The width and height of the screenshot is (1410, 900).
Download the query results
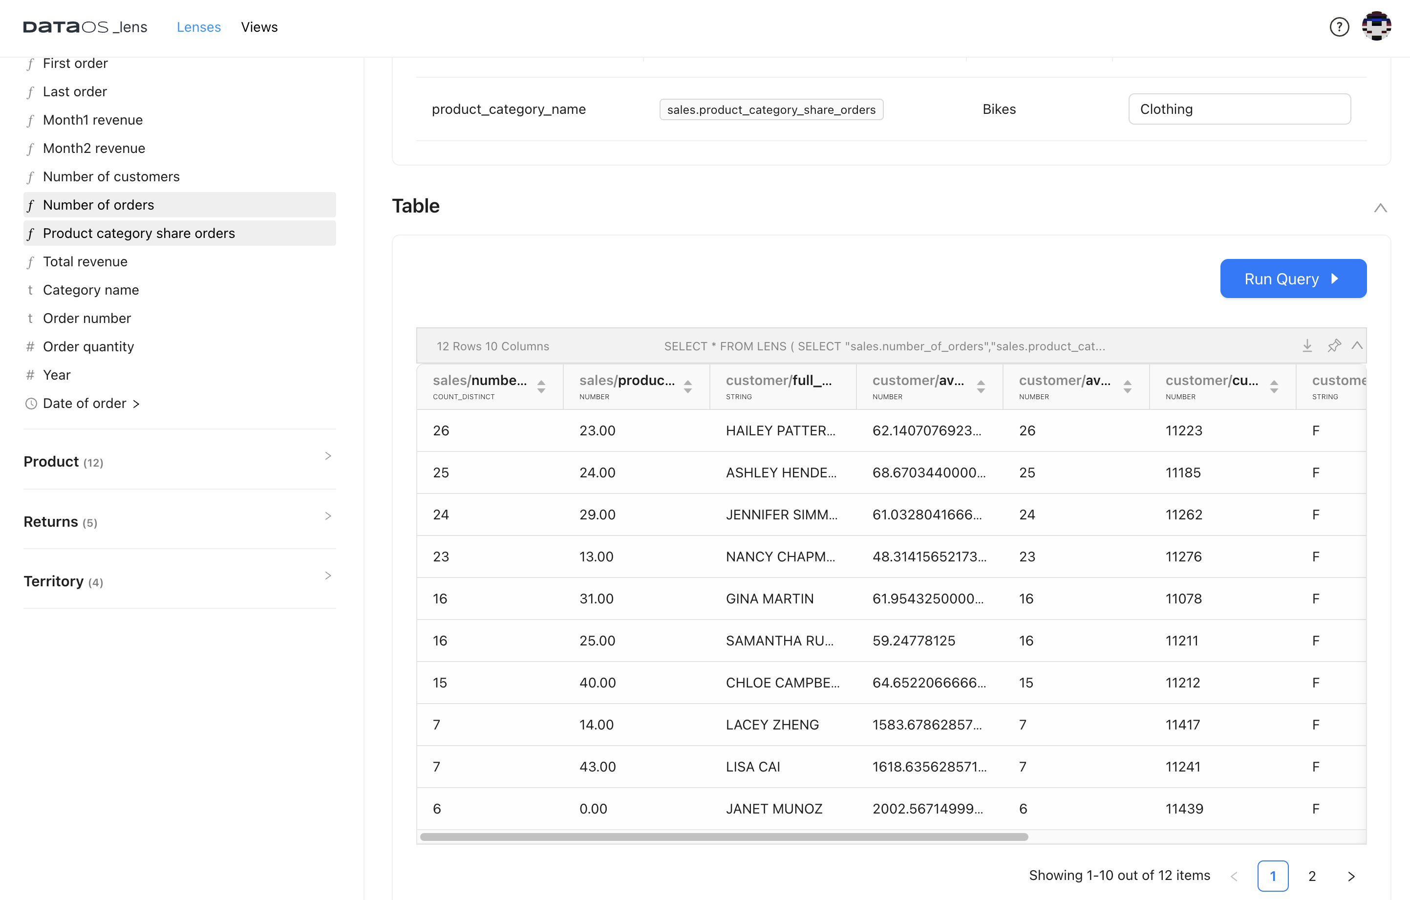(x=1307, y=345)
